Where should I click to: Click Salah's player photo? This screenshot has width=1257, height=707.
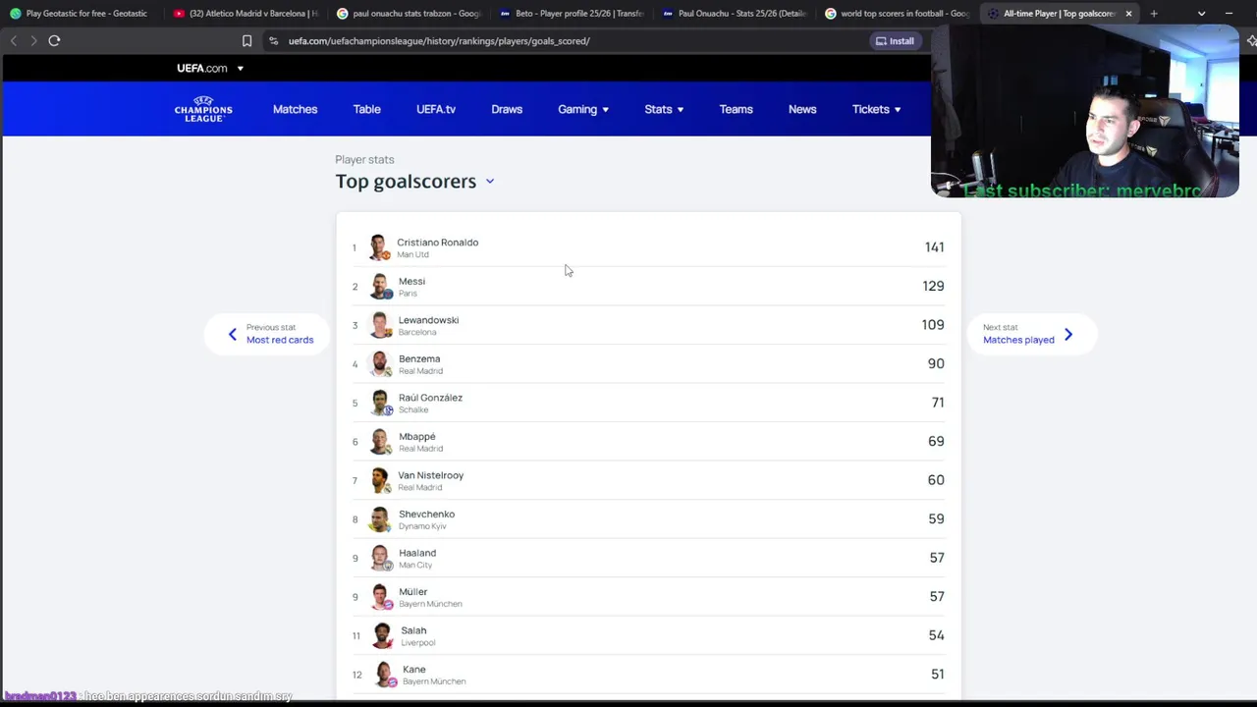tap(383, 635)
